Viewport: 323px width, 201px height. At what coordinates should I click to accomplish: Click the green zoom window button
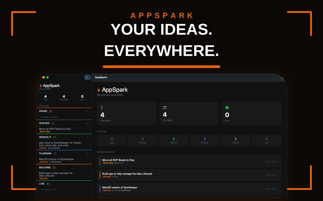[48, 77]
